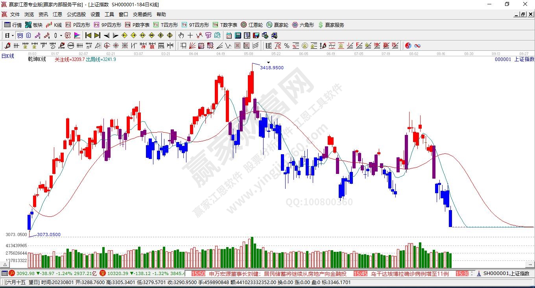Click the percent (%) line tool
Screen dimensions: 535x288
click(x=287, y=46)
